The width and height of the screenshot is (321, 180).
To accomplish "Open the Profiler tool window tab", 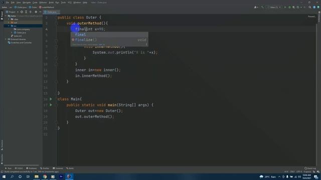I will click(45, 168).
